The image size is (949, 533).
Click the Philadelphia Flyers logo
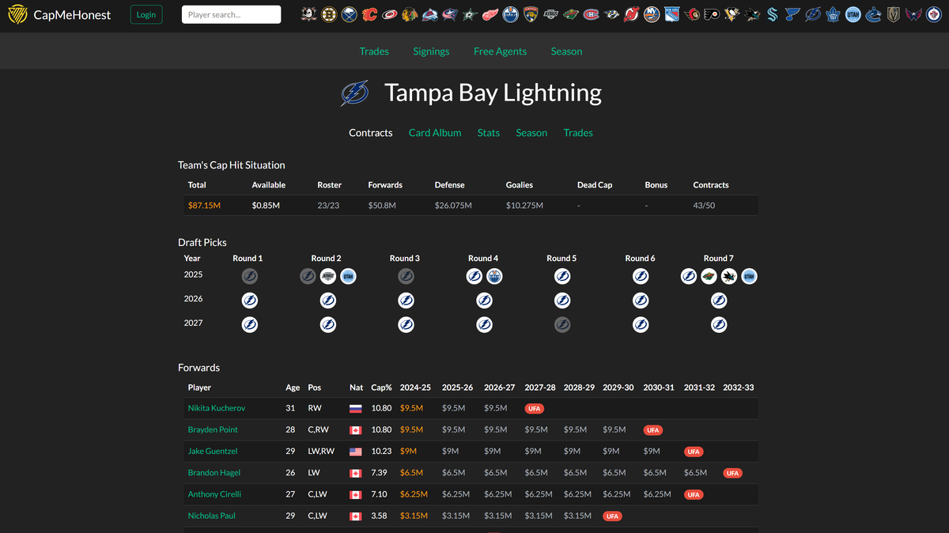pos(713,14)
